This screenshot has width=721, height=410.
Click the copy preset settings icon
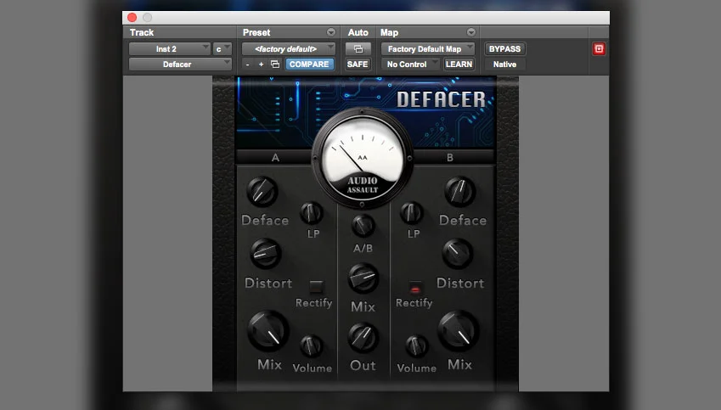coord(275,65)
